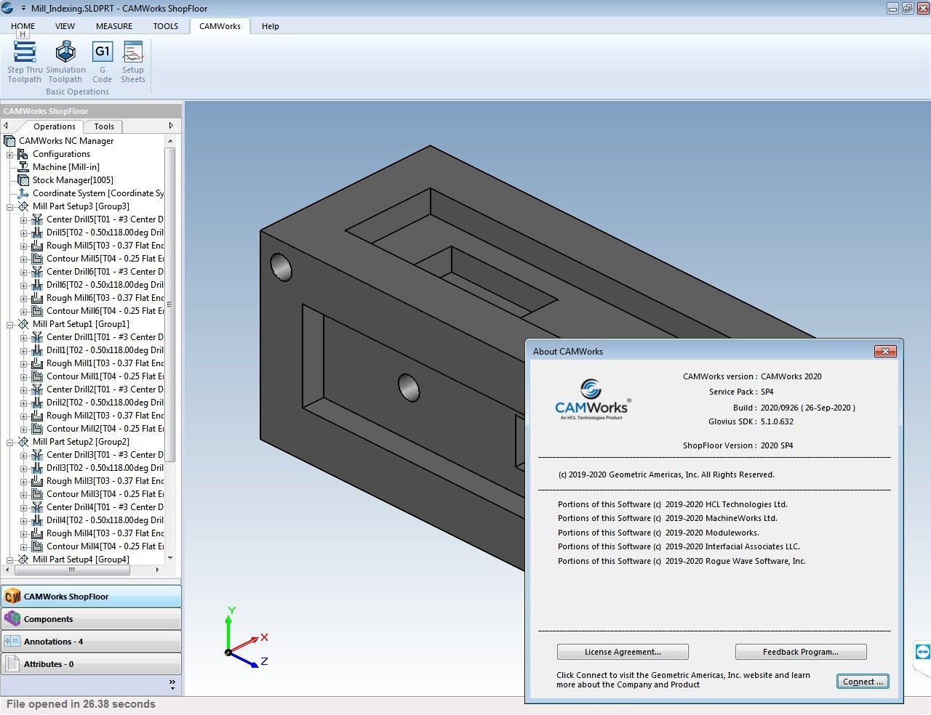This screenshot has width=931, height=715.
Task: Click the Mill Part Setup1 icon
Action: click(x=23, y=324)
